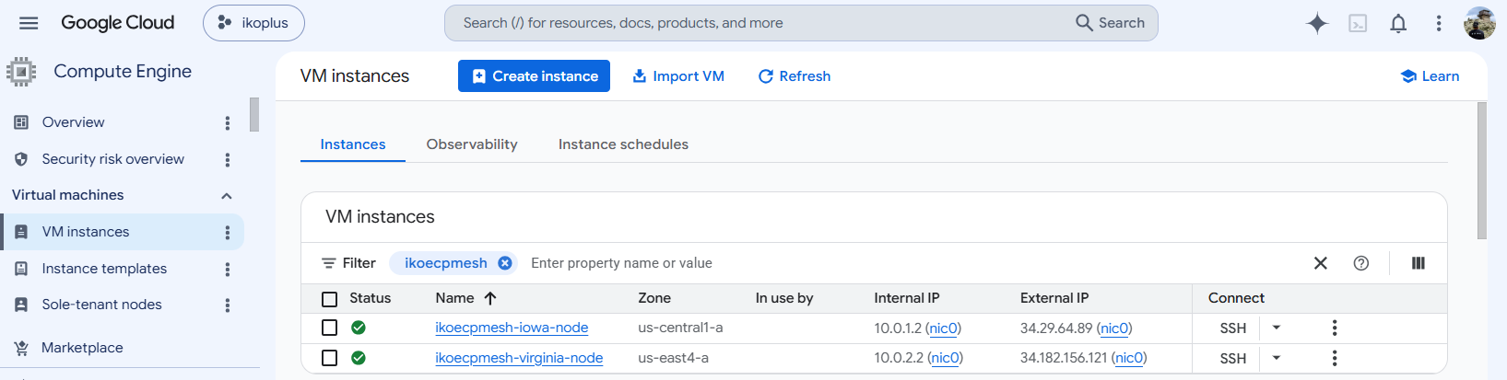This screenshot has height=380, width=1507.
Task: Select ikoecpmesh-iowa-node row checkbox
Action: pyautogui.click(x=329, y=328)
